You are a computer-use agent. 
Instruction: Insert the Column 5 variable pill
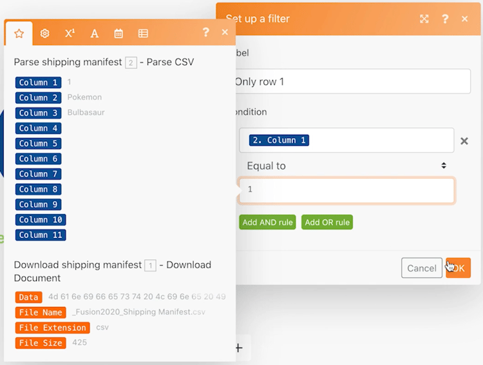click(x=38, y=143)
